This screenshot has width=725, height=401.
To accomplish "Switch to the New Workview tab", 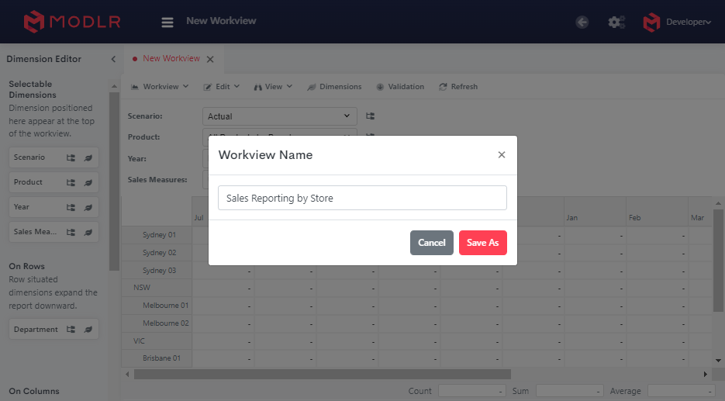I will pyautogui.click(x=171, y=59).
